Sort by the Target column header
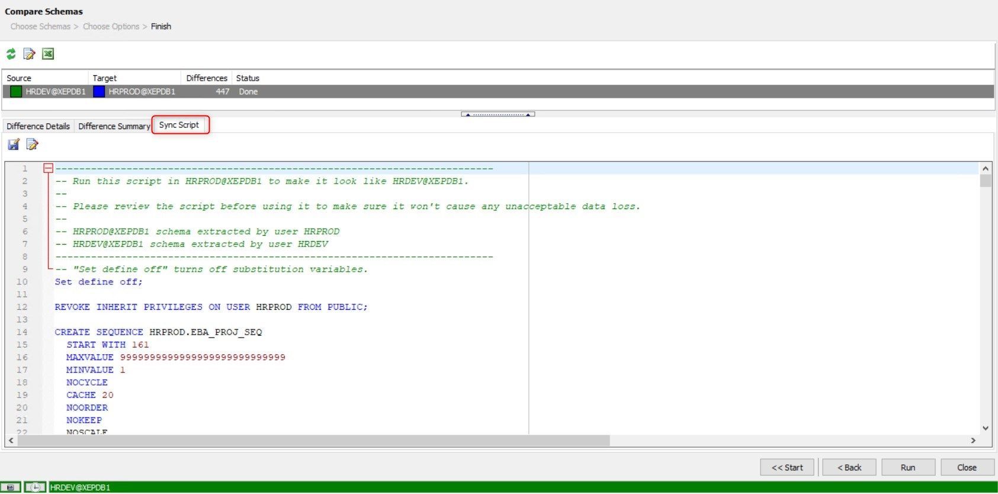The image size is (998, 494). click(x=134, y=78)
